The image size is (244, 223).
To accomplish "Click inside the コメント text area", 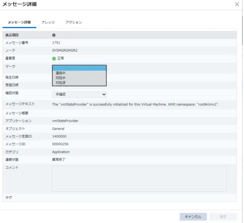I will point(139,178).
